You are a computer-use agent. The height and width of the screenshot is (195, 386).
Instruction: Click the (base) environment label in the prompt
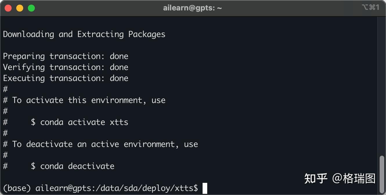[17, 188]
